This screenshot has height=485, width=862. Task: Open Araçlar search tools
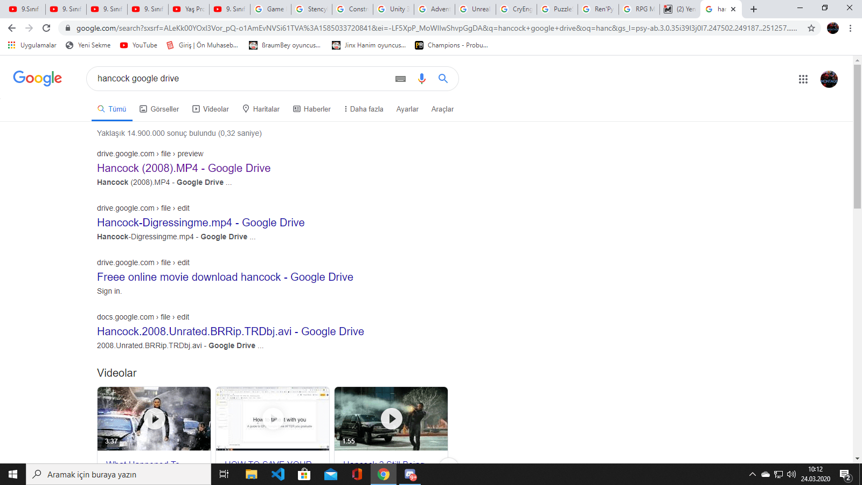442,109
